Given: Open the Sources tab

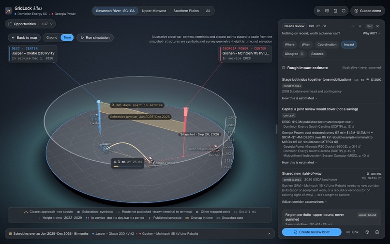Looking at the screenshot, I should click(317, 54).
